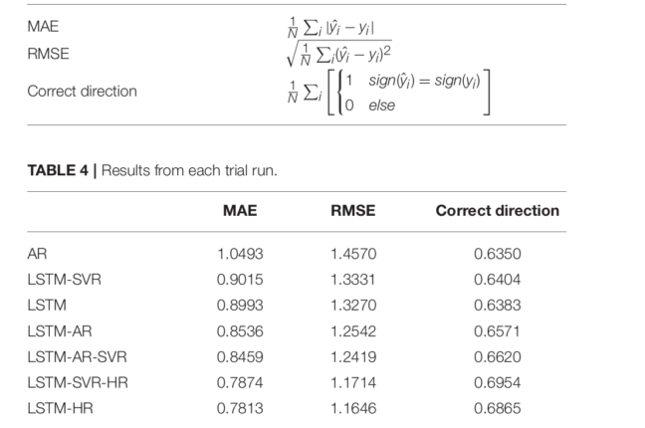Click the RMSE column header in Table 4
645x428 pixels.
click(353, 211)
